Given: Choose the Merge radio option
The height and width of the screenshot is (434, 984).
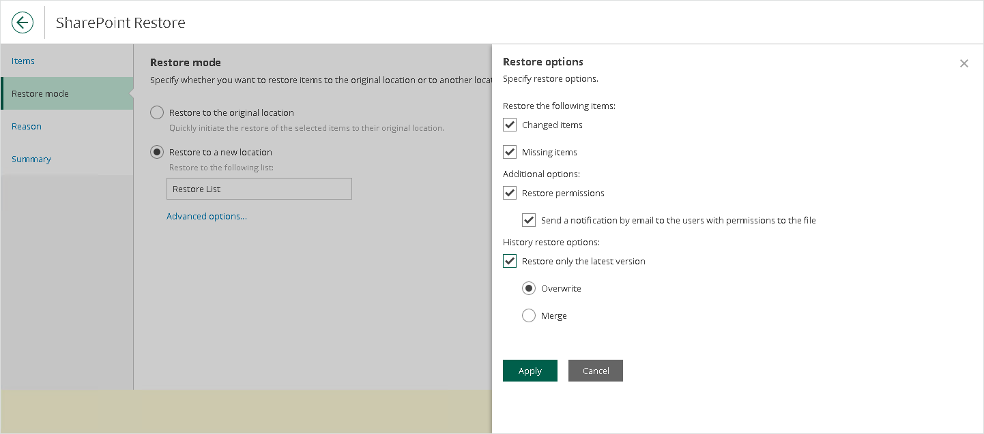Looking at the screenshot, I should [x=529, y=315].
